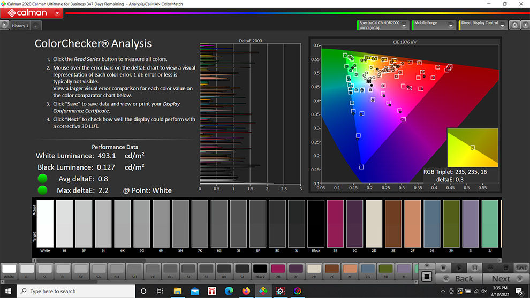The width and height of the screenshot is (530, 298).
Task: Click the yellow zoomed inset in the CIE chart
Action: click(473, 148)
